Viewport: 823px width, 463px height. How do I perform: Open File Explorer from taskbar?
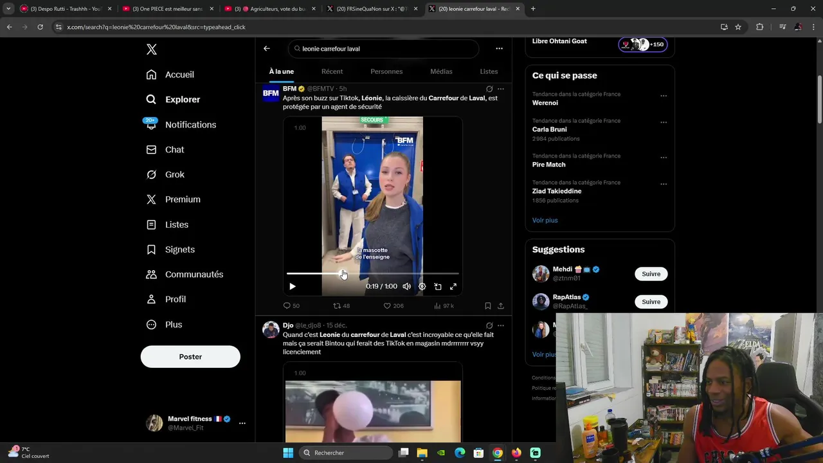pos(422,453)
